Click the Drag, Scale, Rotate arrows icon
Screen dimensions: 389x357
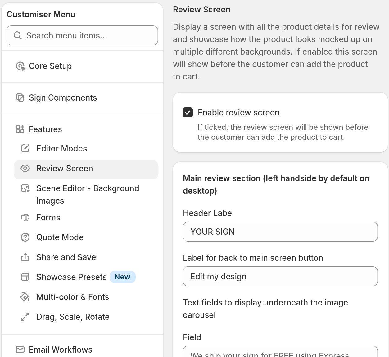[25, 317]
